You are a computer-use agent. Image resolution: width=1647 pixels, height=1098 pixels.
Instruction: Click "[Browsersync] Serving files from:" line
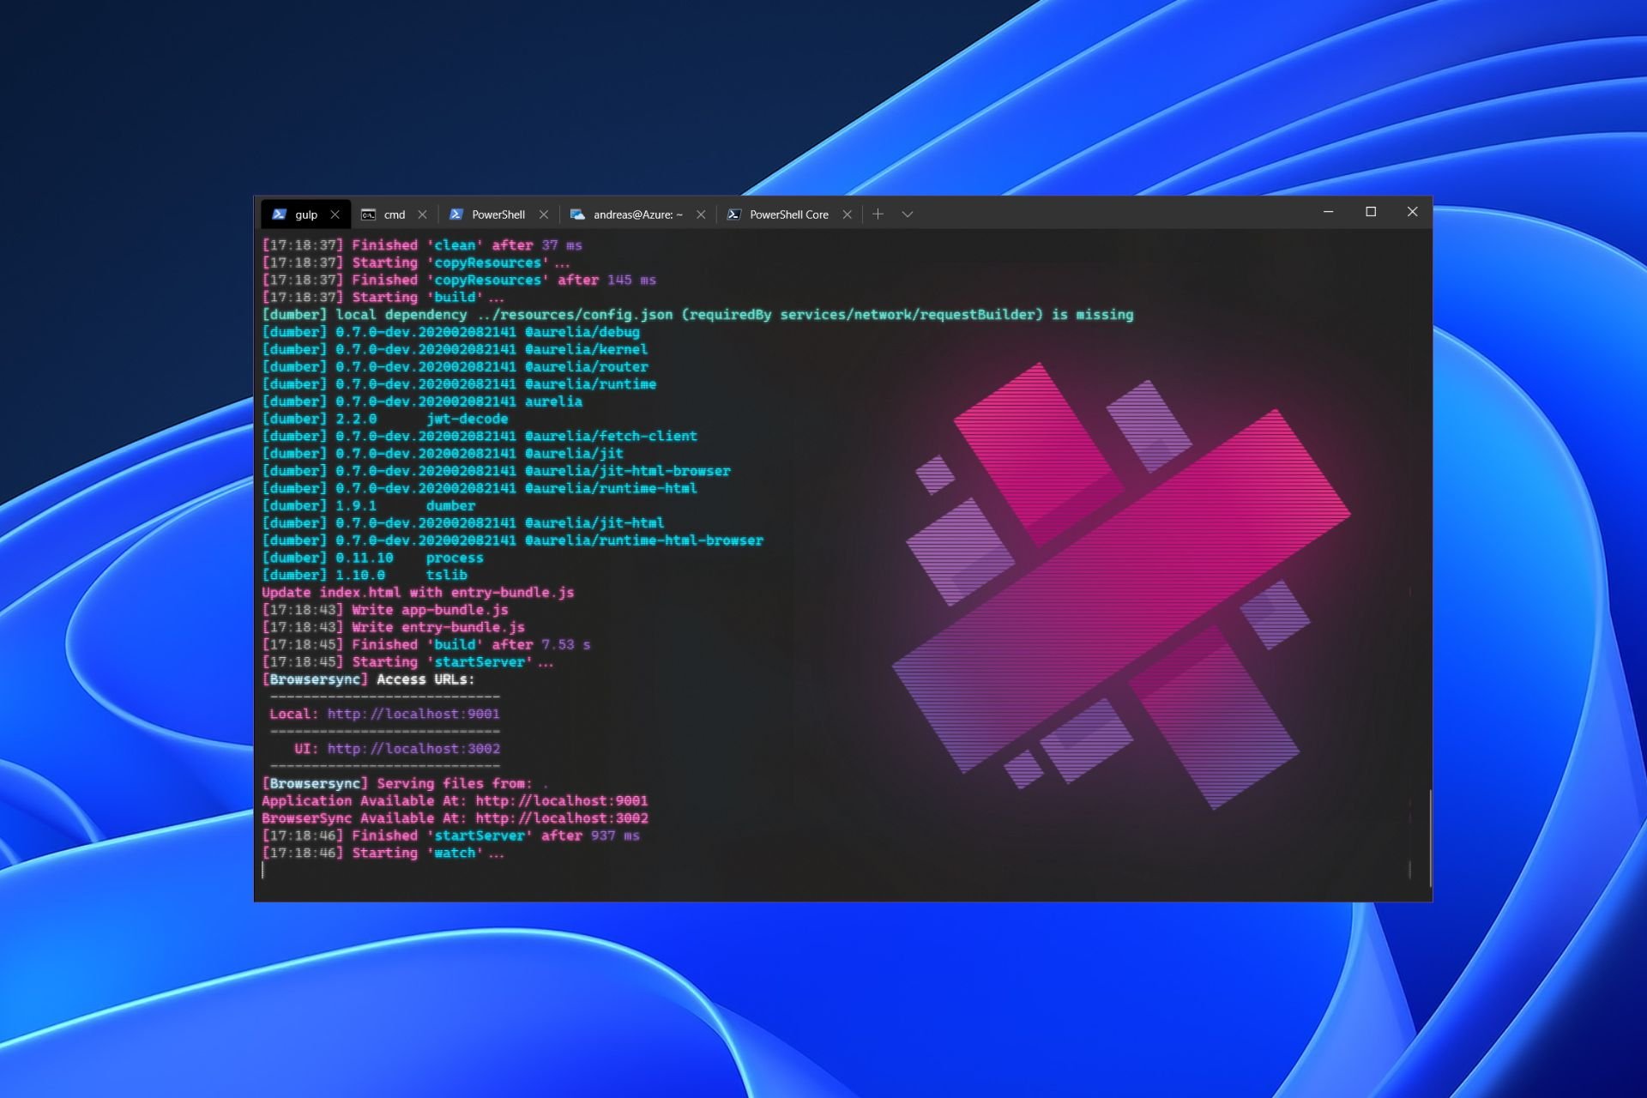[405, 783]
